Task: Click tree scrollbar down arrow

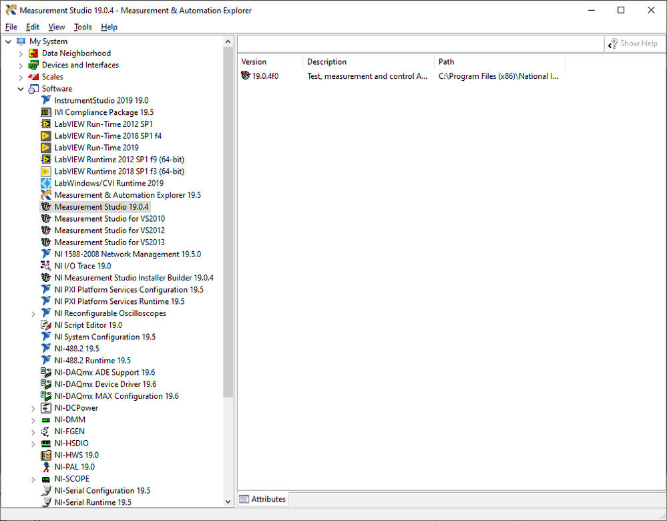Action: pos(228,502)
